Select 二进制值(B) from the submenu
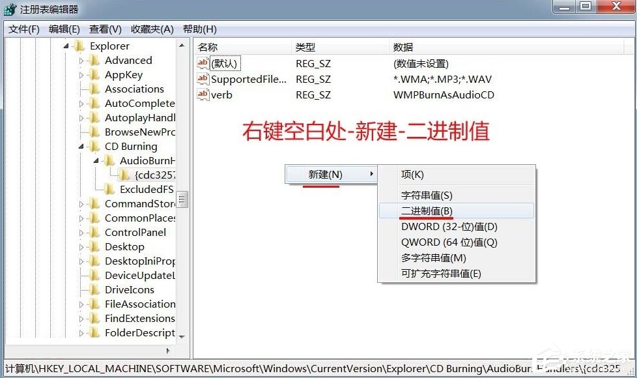Image resolution: width=637 pixels, height=378 pixels. click(427, 211)
